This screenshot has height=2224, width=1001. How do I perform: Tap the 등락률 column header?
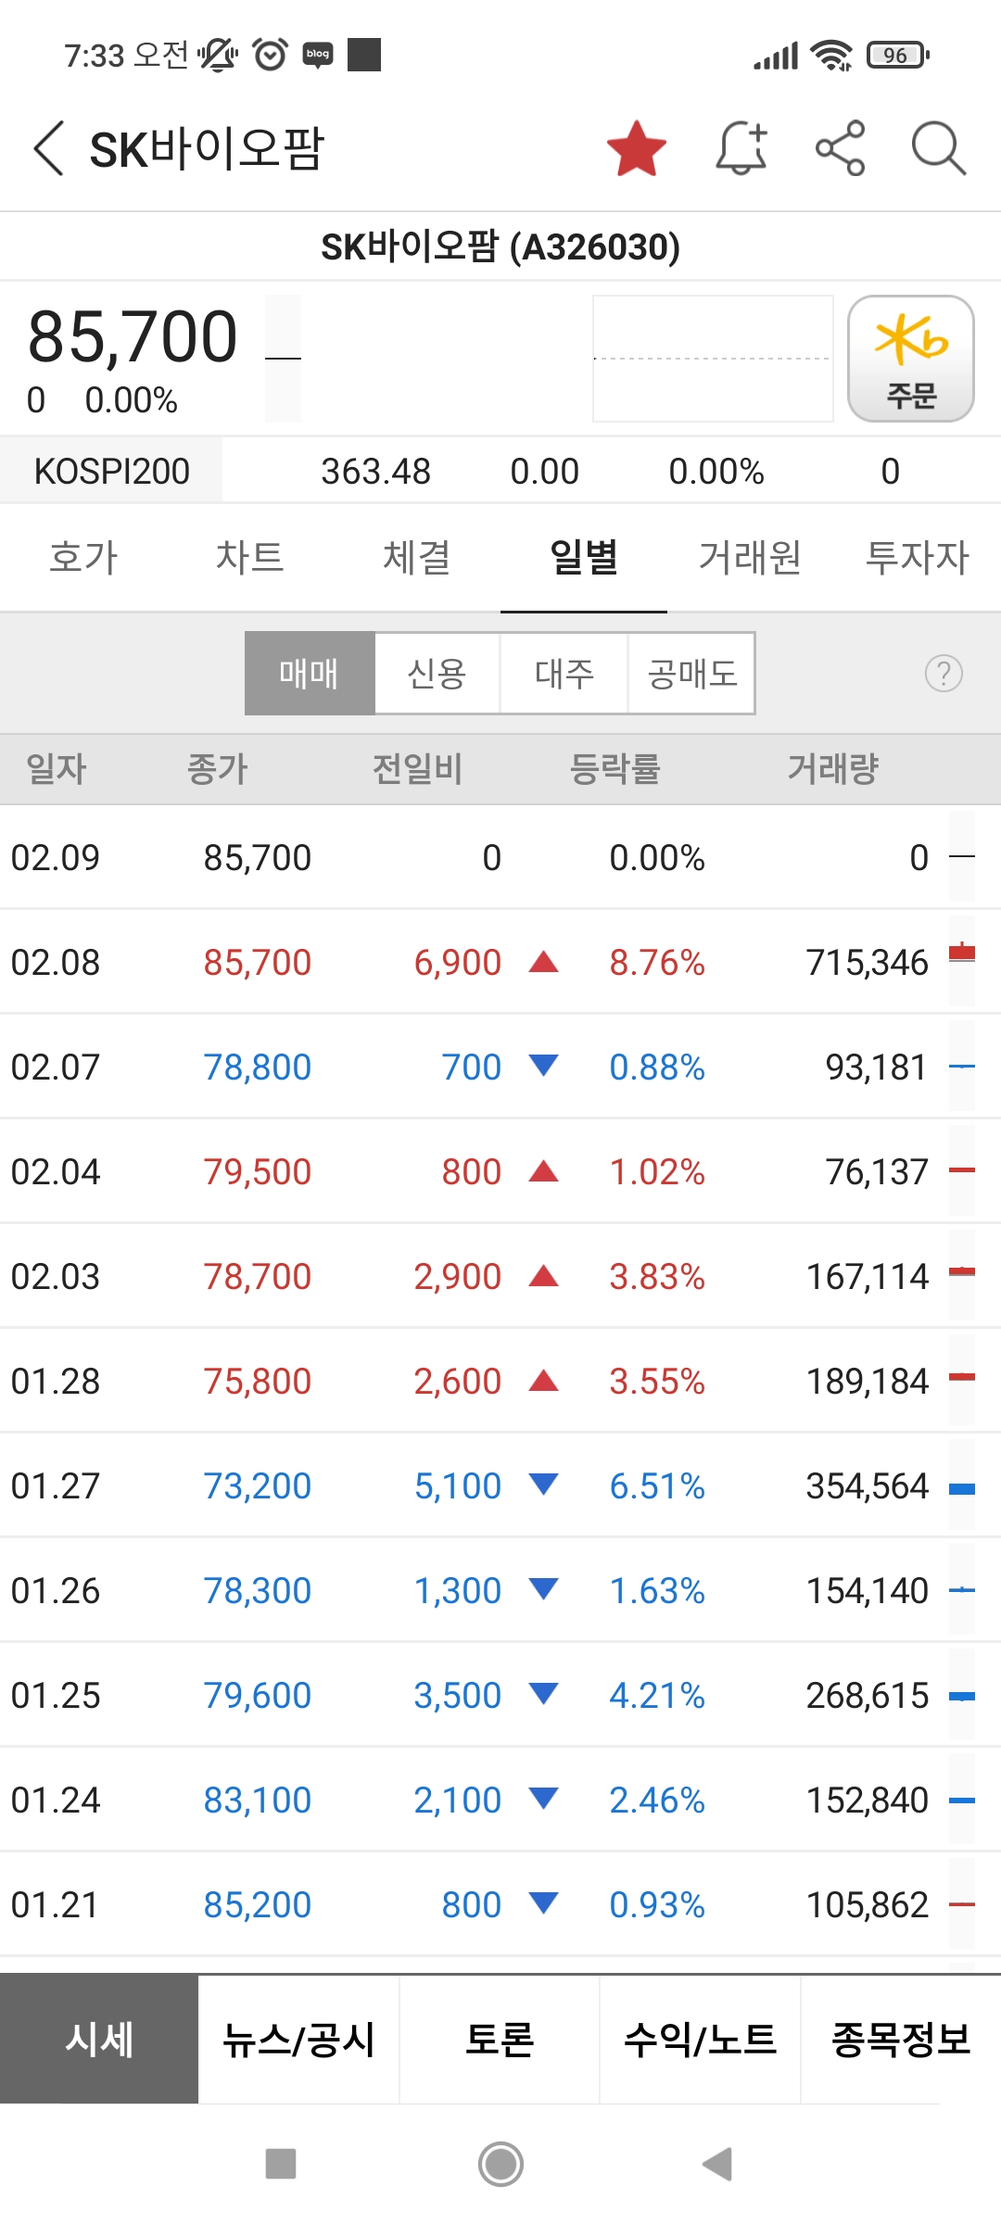[615, 769]
